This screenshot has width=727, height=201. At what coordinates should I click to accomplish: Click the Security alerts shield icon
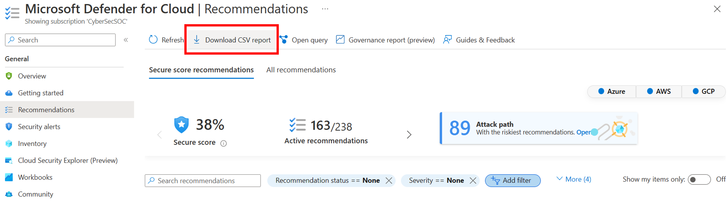point(9,127)
